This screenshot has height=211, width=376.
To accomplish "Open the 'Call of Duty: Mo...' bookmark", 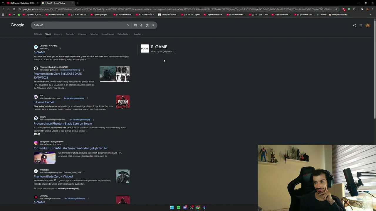I will click(x=78, y=14).
